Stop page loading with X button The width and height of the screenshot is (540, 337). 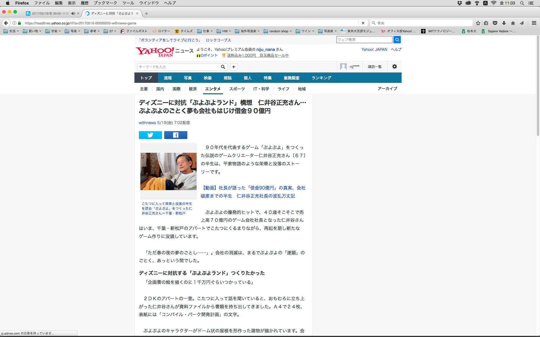click(363, 23)
